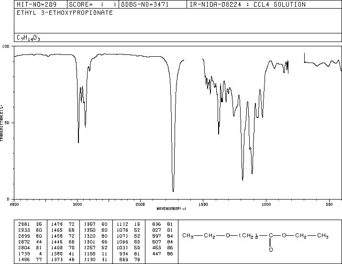Click the WAVENUMBER axis title
The image size is (342, 264).
coord(171,209)
